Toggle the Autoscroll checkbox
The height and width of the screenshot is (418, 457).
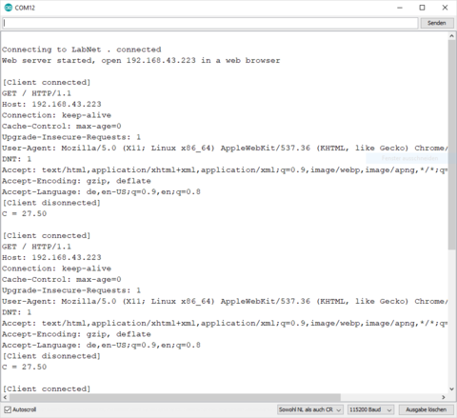[8, 409]
